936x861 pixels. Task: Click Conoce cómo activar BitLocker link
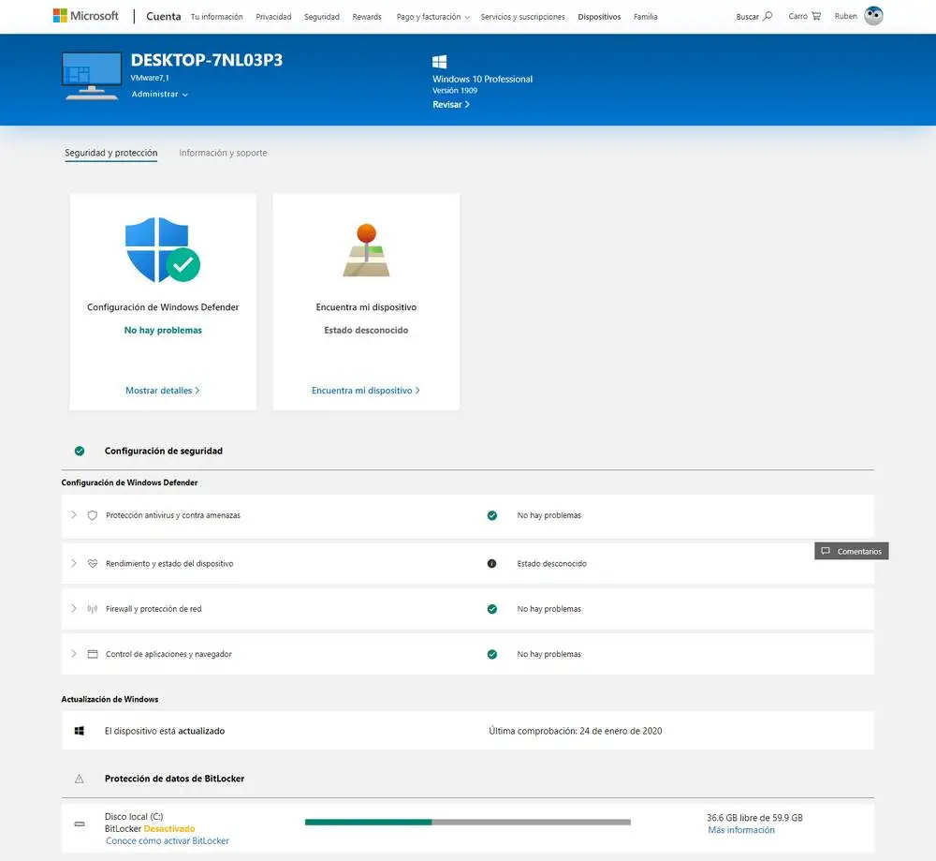(x=168, y=840)
